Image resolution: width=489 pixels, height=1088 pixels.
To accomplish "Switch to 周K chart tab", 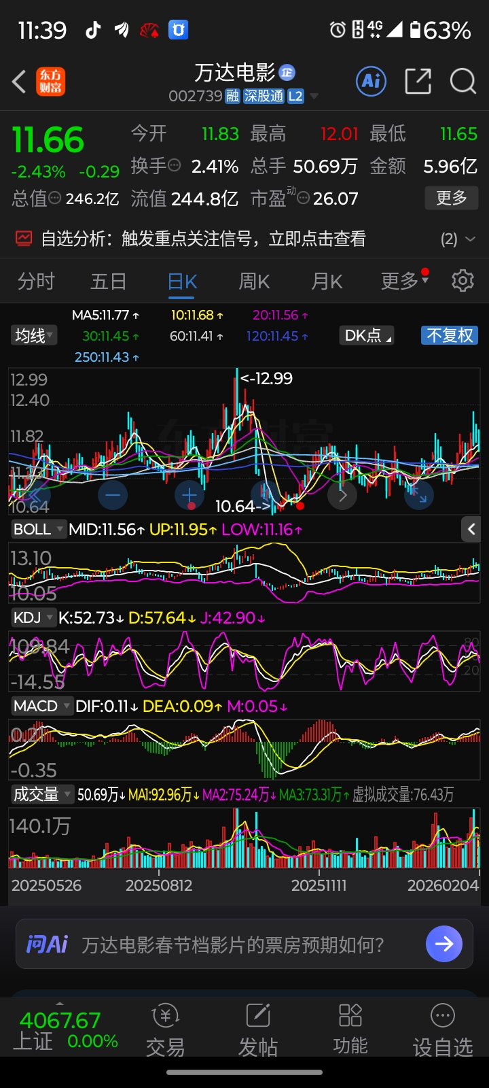I will [254, 281].
